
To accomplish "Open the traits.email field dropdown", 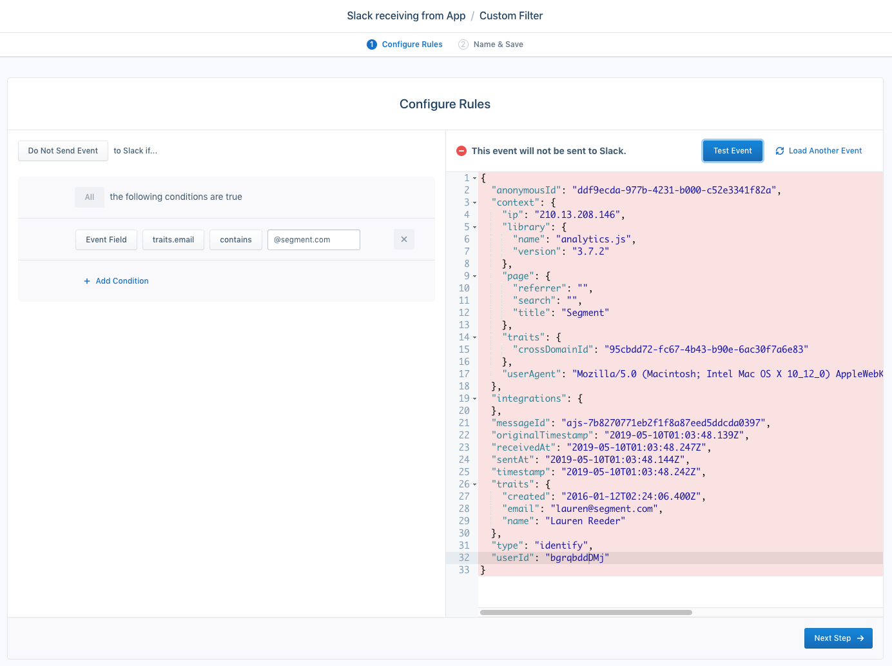I will click(173, 239).
